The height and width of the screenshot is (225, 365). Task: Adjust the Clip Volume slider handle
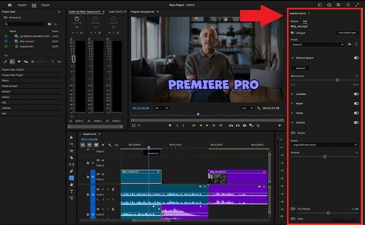(x=328, y=213)
